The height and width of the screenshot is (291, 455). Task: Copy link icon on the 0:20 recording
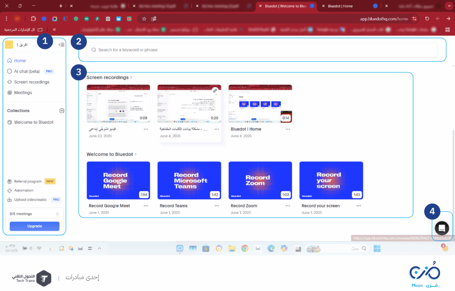point(215,91)
